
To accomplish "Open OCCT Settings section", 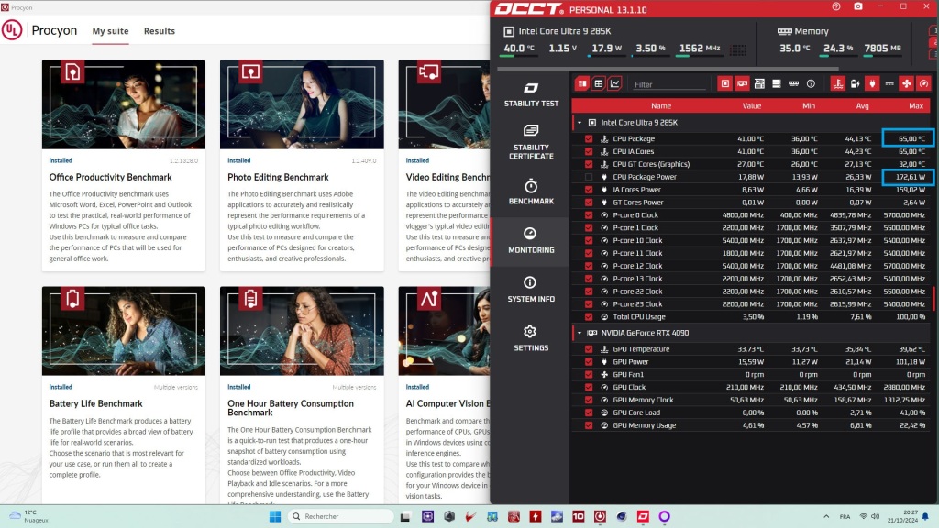I will [531, 338].
